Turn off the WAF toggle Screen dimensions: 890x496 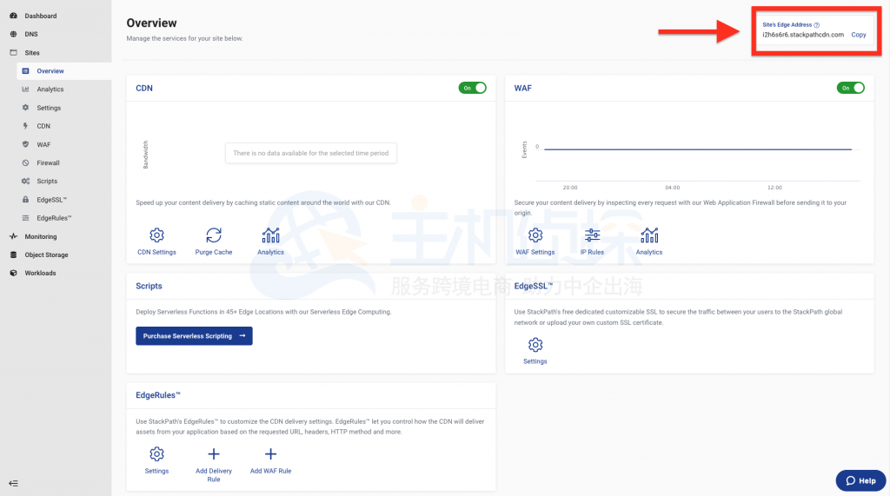point(850,88)
